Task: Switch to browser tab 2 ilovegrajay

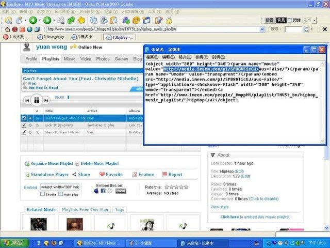Action: (x=51, y=37)
